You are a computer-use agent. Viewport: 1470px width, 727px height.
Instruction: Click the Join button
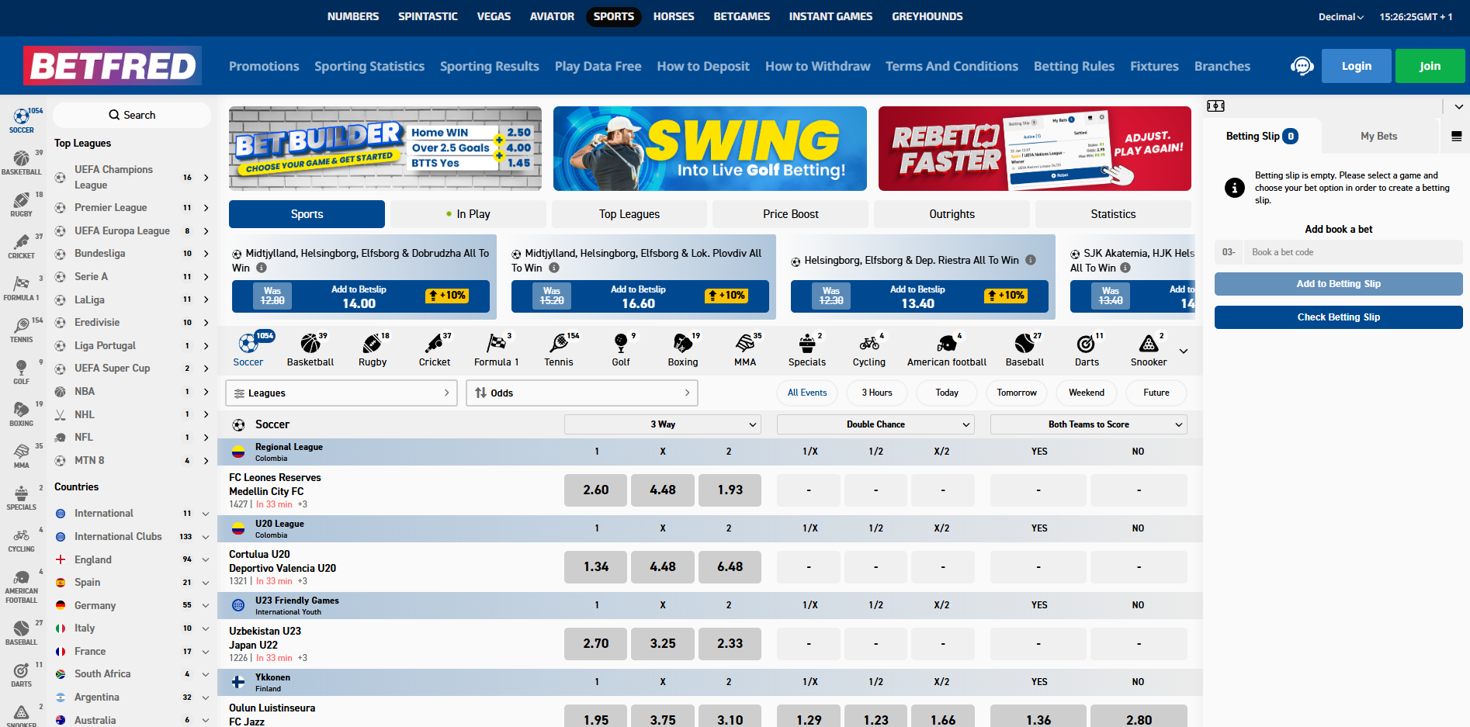[x=1430, y=66]
